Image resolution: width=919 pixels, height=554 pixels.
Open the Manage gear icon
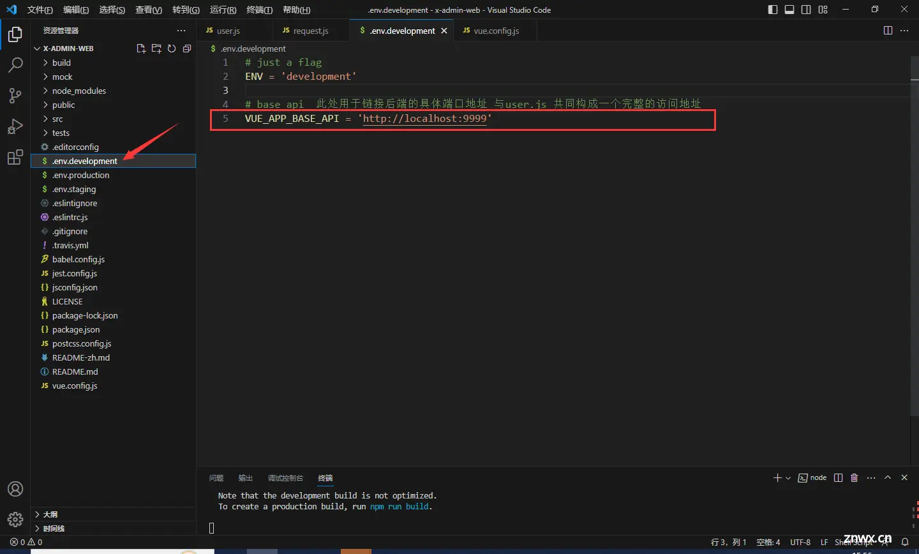pyautogui.click(x=15, y=520)
